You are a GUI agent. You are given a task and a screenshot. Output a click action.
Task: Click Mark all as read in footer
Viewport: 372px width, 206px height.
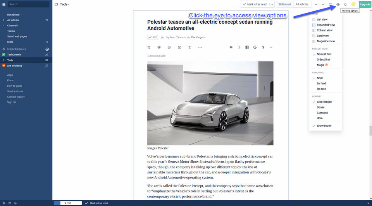tap(96, 203)
